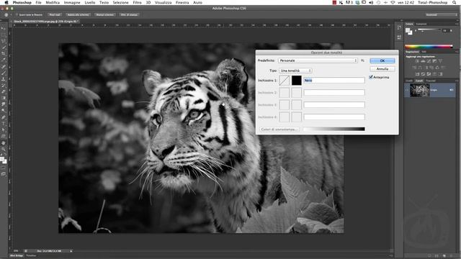Toggle the Anteprima checkbox
461x259 pixels.
pyautogui.click(x=371, y=77)
